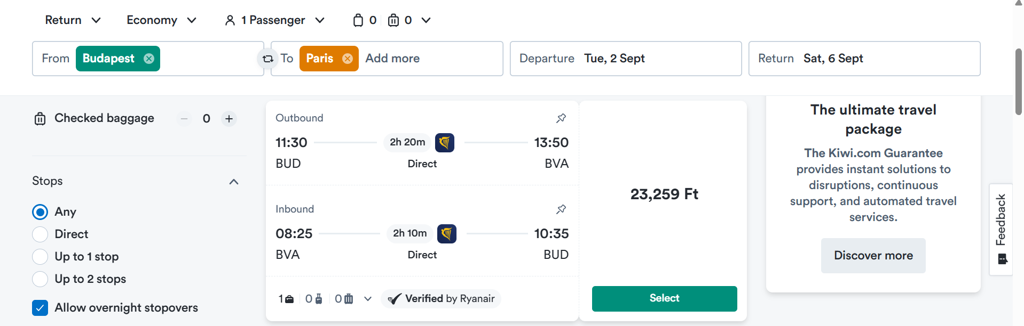
Task: Increase checked baggage count
Action: 229,119
